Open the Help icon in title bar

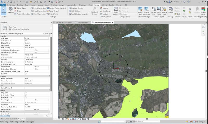coord(189,2)
